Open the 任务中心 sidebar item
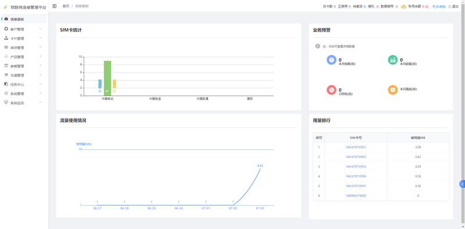The image size is (465, 229). (24, 84)
